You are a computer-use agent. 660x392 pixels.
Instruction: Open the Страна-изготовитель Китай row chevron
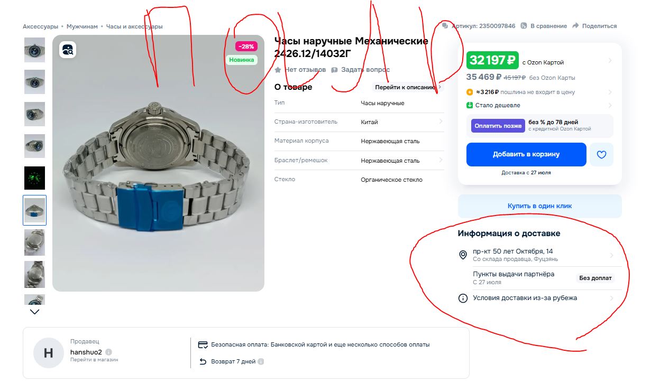tap(441, 122)
